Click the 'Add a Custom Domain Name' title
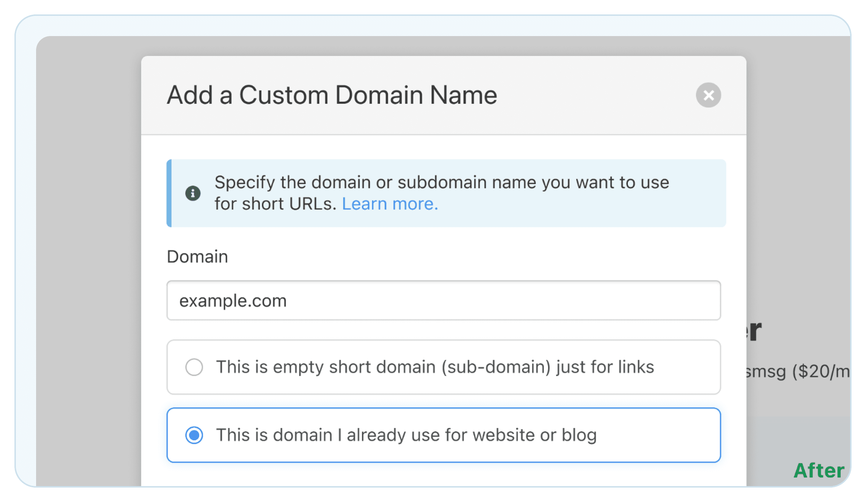 click(332, 95)
